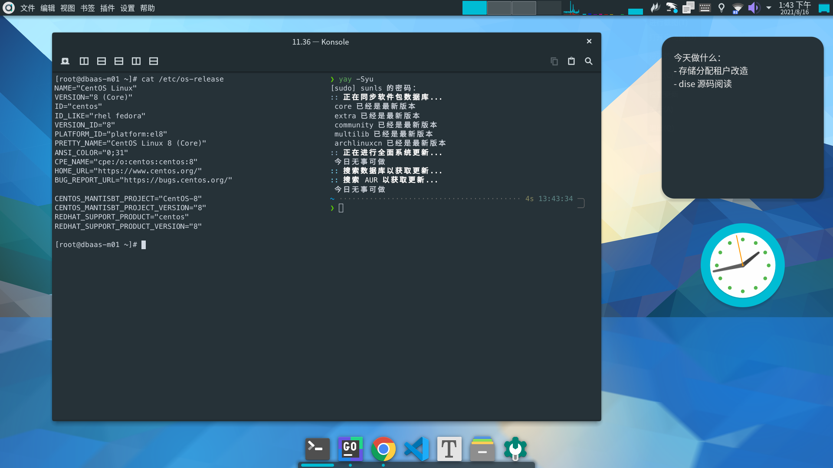This screenshot has width=833, height=468.
Task: Click '存储分配租户改造' note line
Action: 711,71
